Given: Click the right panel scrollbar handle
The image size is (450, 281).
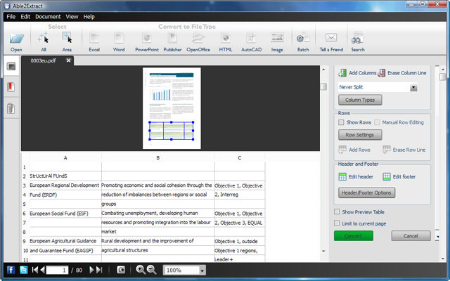Looking at the screenshot, I should pyautogui.click(x=442, y=77).
